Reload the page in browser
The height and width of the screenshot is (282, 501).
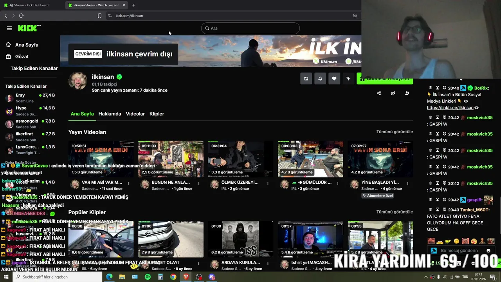21,16
